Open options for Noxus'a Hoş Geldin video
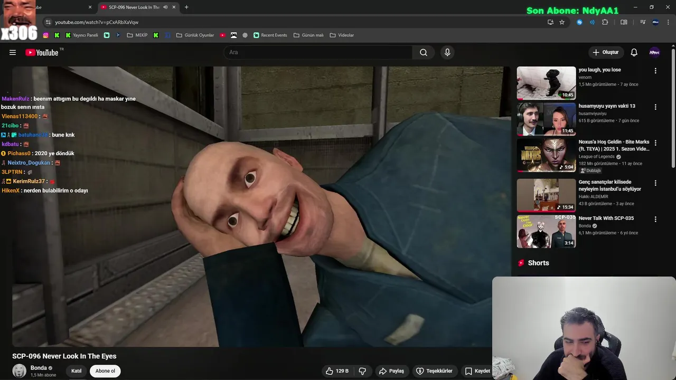Screen dimensions: 676x380 click(655, 143)
